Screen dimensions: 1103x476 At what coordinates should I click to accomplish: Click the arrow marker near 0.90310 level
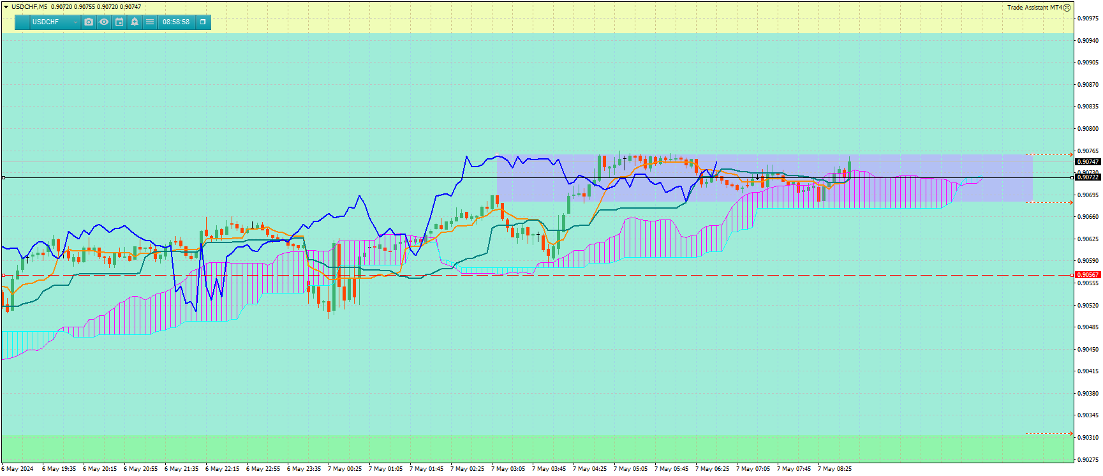pyautogui.click(x=1071, y=433)
